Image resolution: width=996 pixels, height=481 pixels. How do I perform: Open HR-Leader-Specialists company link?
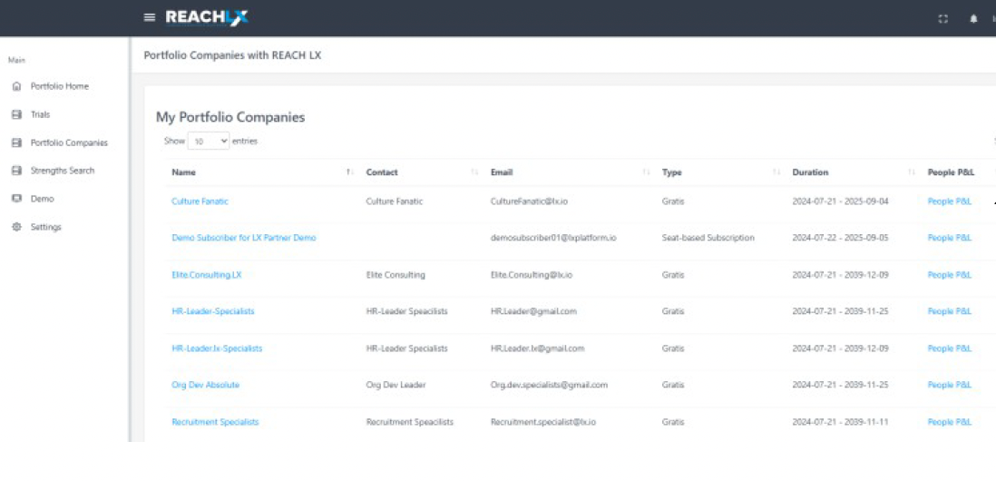213,311
